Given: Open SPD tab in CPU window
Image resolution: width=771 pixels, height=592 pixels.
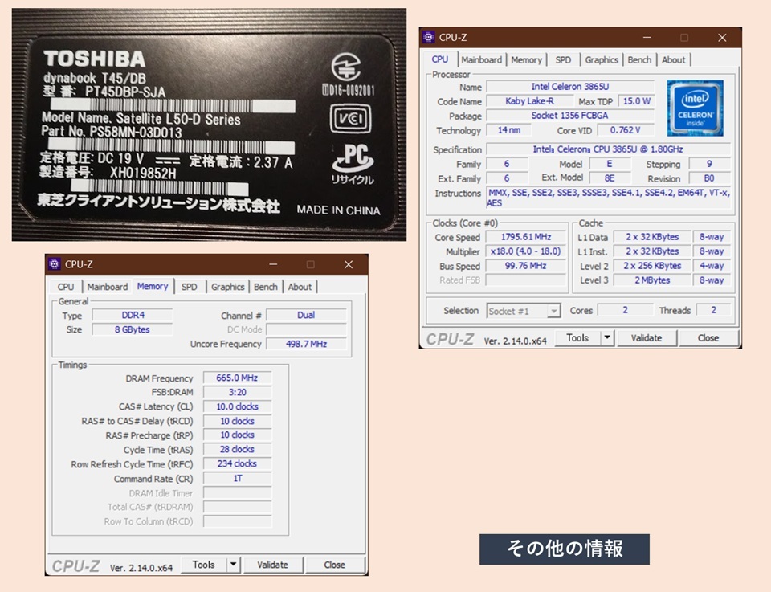Looking at the screenshot, I should 563,60.
